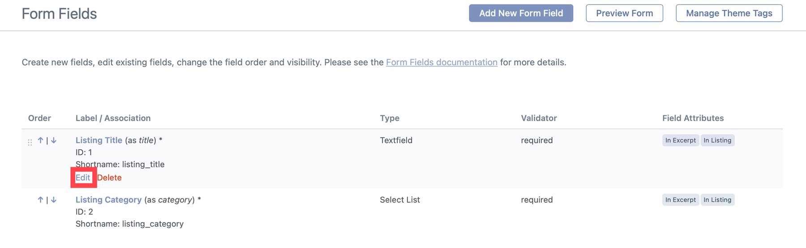Open the Listing Category field link

(x=108, y=200)
